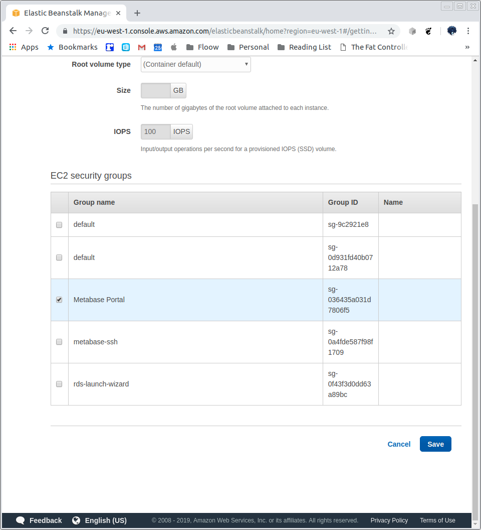Open the Reading List bookmarks folder
481x530 pixels.
click(304, 47)
